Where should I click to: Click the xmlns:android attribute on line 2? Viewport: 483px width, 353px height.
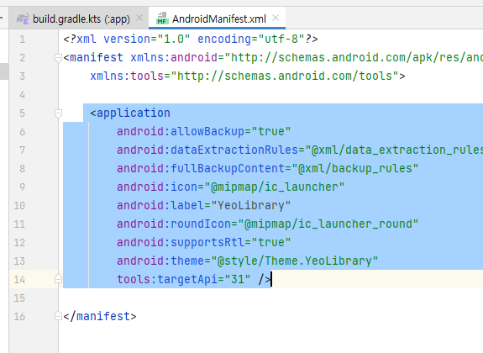[x=307, y=58]
